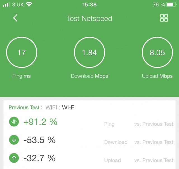Tap the ping up-down arrows icon
179x169 pixels.
click(14, 122)
